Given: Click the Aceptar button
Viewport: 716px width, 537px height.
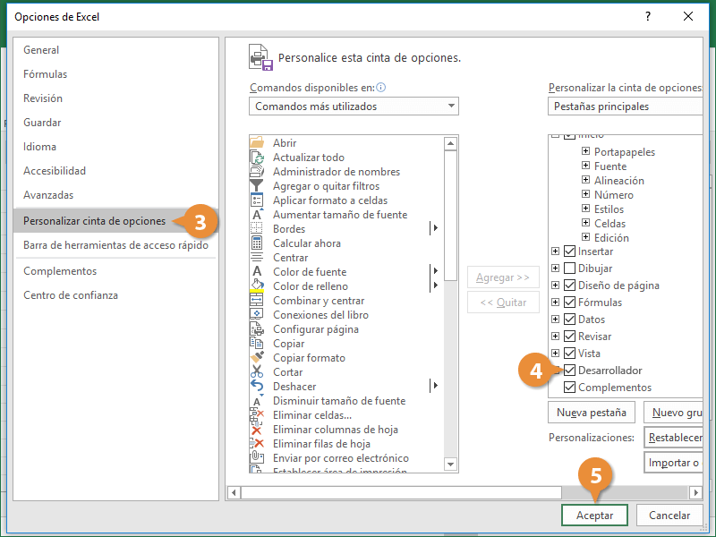Looking at the screenshot, I should 594,516.
